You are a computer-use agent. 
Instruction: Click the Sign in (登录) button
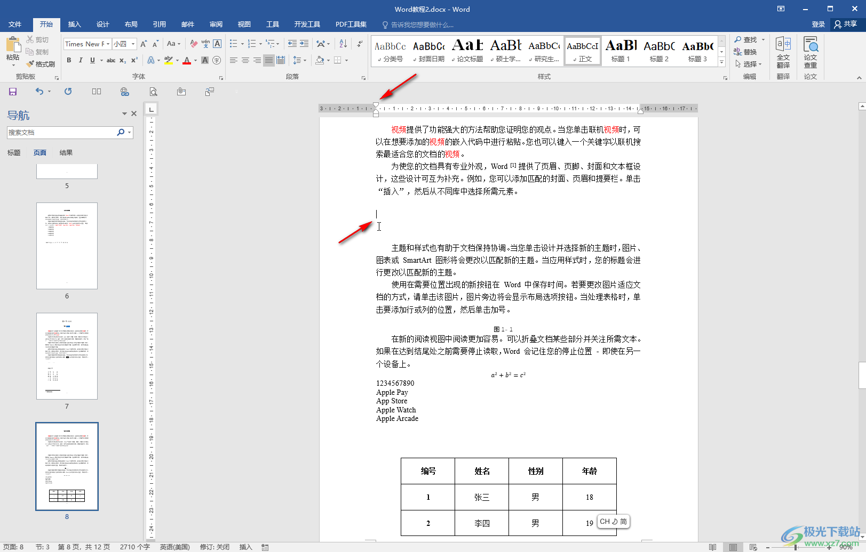click(x=818, y=25)
